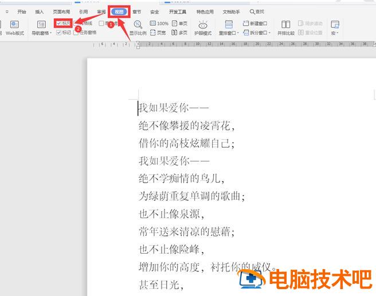This screenshot has height=296, width=376.
Task: Open the 导航窗格 navigation pane icon
Action: click(x=41, y=25)
